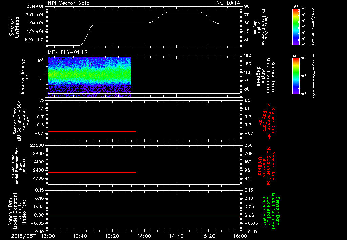Screen dimensions: 347x240
Task: Click the red 'MU Scanner Pos Telemetry' title
Action: click(x=267, y=166)
